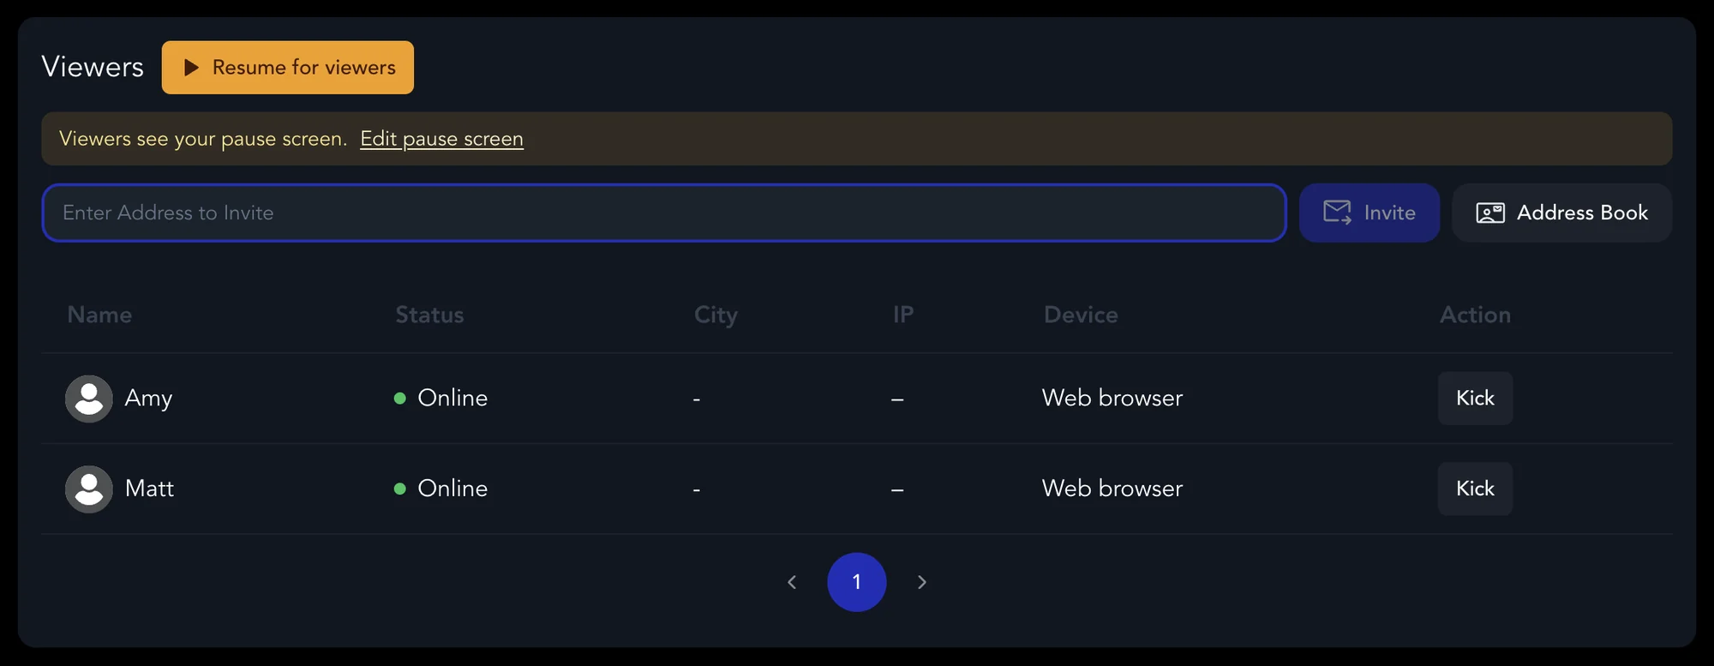Click the City column header
This screenshot has width=1714, height=666.
716,315
